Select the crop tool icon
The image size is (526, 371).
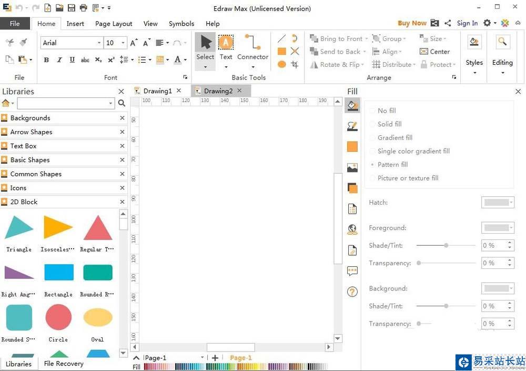point(295,64)
